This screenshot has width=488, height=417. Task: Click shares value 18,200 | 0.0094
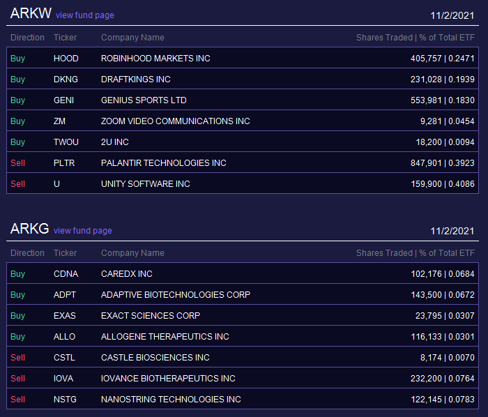(445, 142)
